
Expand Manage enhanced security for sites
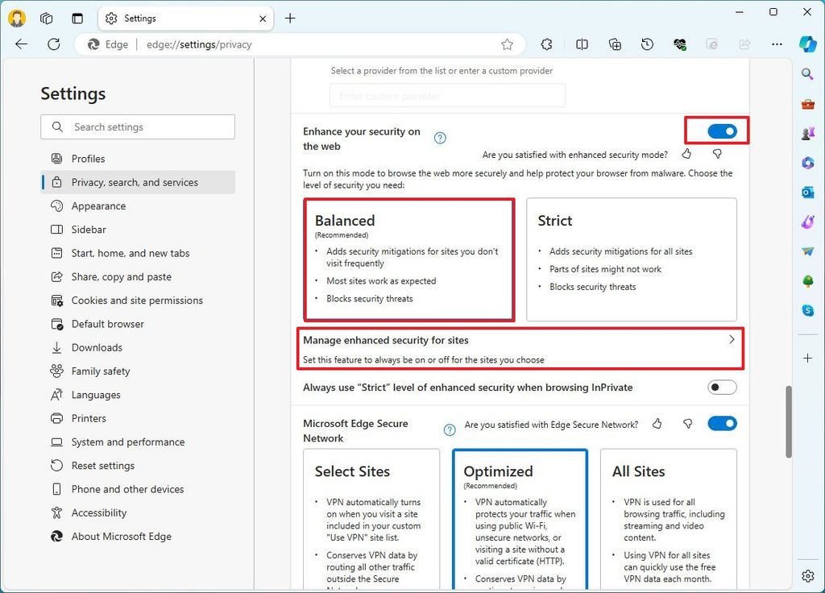[x=520, y=347]
